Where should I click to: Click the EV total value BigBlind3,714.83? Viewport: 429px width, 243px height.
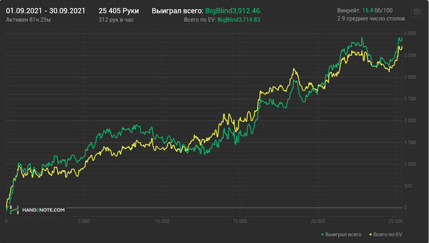239,20
